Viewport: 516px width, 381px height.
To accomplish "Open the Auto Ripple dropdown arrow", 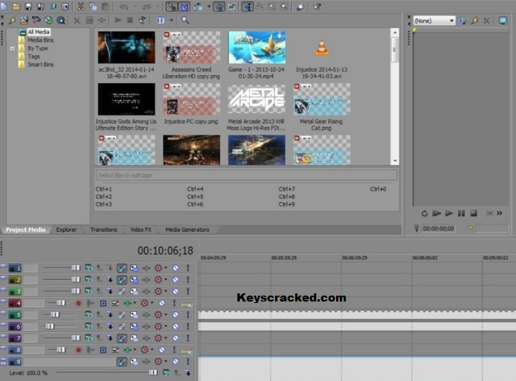I will pyautogui.click(x=209, y=6).
